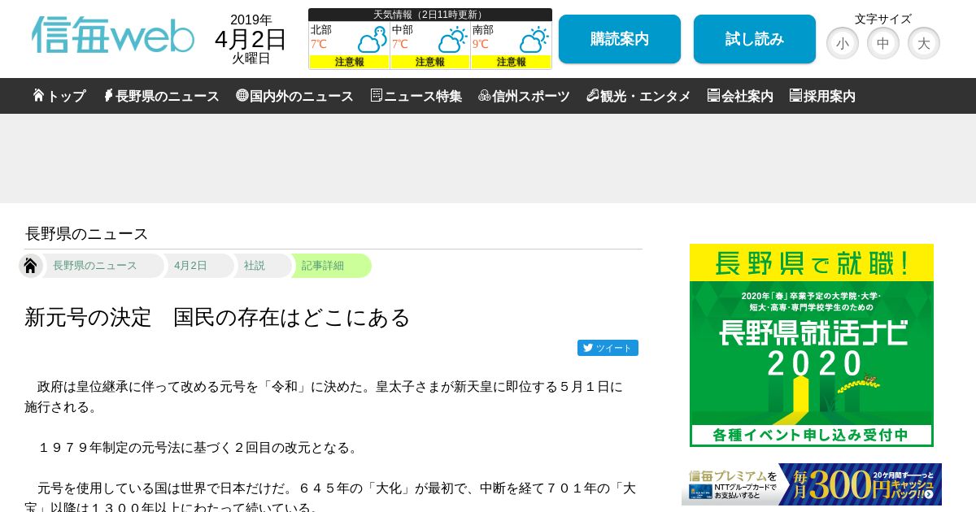Go to 4月2日 breadcrumb link
976x512 pixels.
[190, 266]
